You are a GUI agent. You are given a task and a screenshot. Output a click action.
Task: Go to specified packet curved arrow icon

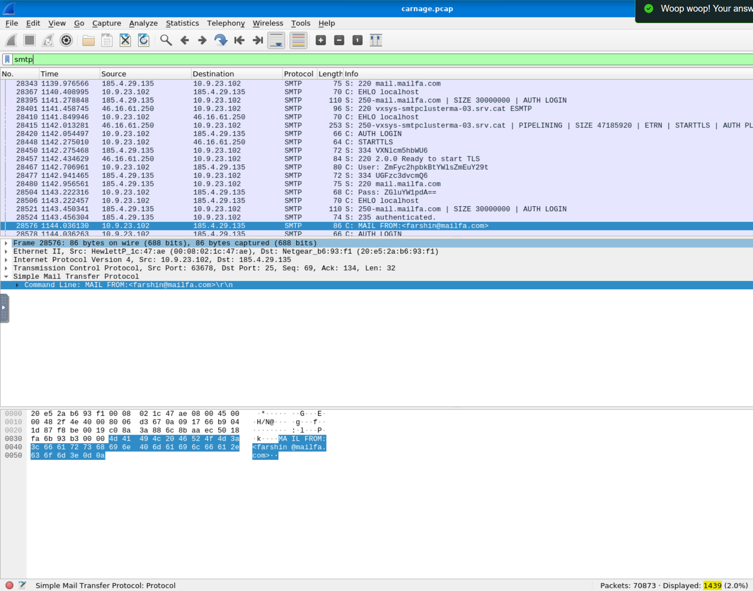coord(220,41)
